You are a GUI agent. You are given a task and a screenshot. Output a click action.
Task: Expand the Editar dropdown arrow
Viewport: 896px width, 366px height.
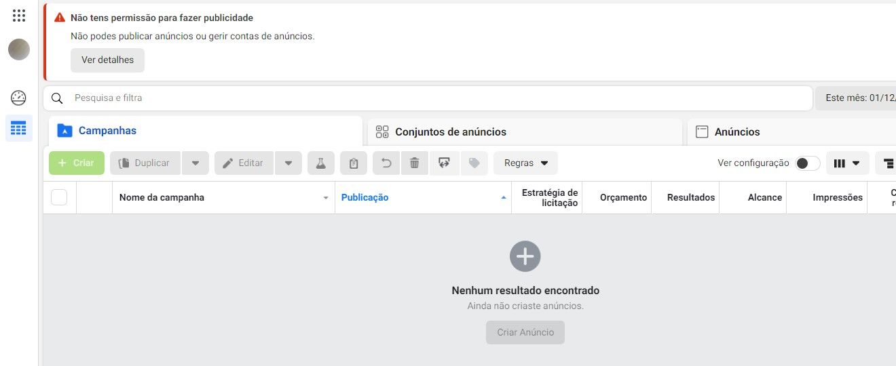[x=288, y=163]
